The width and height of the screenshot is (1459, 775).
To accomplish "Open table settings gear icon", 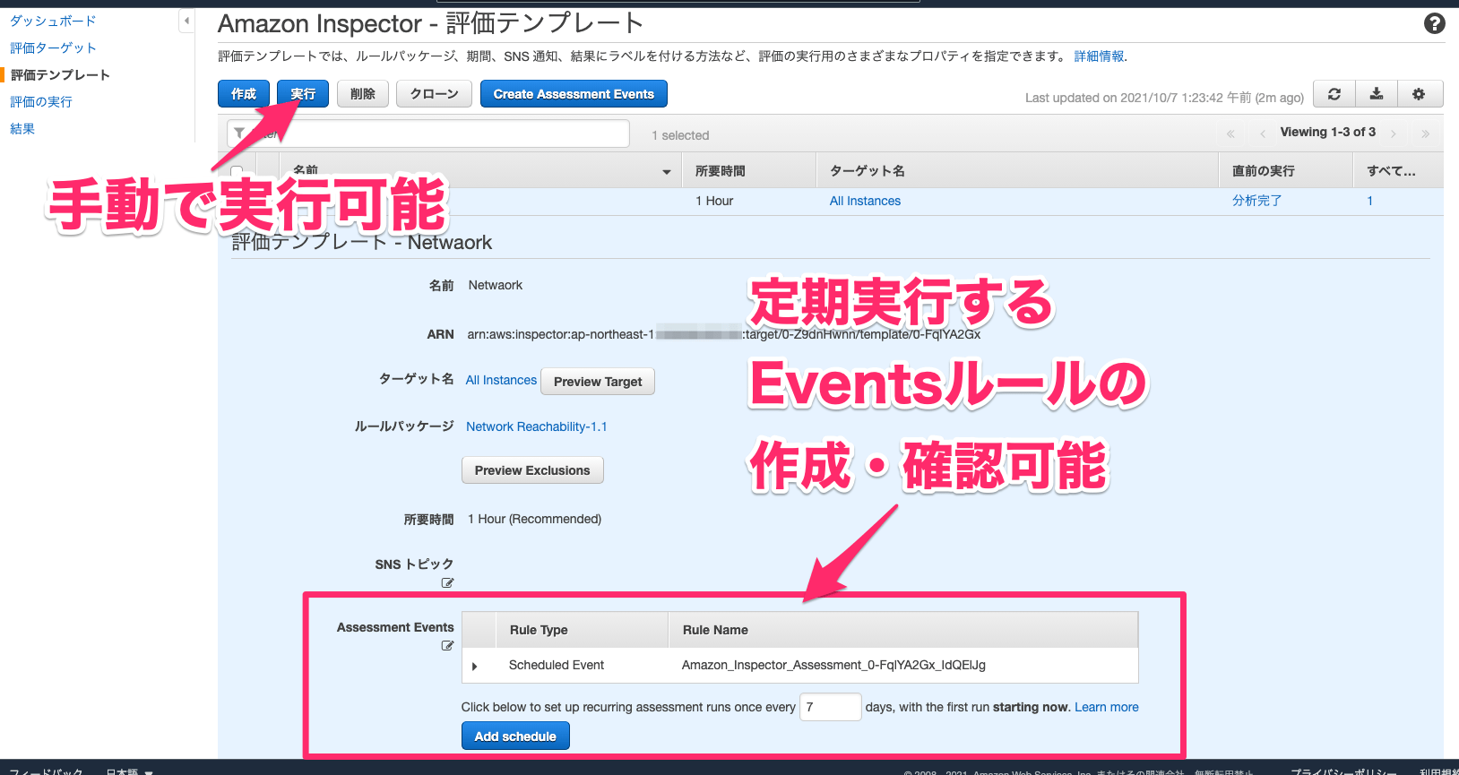I will pos(1419,94).
